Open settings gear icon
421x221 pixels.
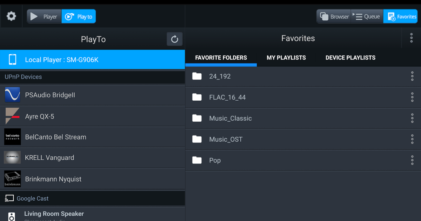12,16
